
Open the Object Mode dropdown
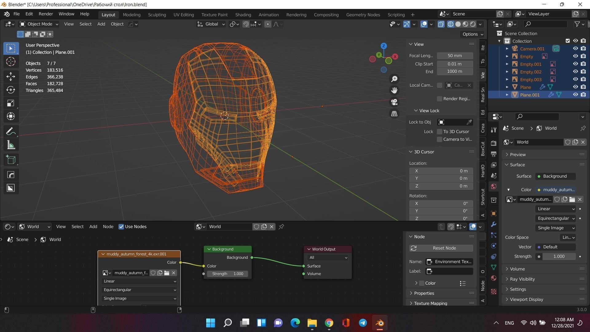coord(39,24)
